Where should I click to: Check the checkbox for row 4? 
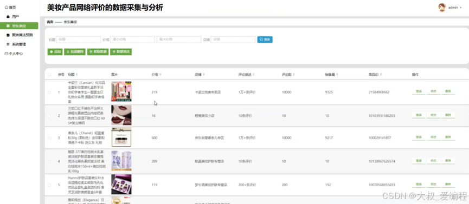coord(49,161)
